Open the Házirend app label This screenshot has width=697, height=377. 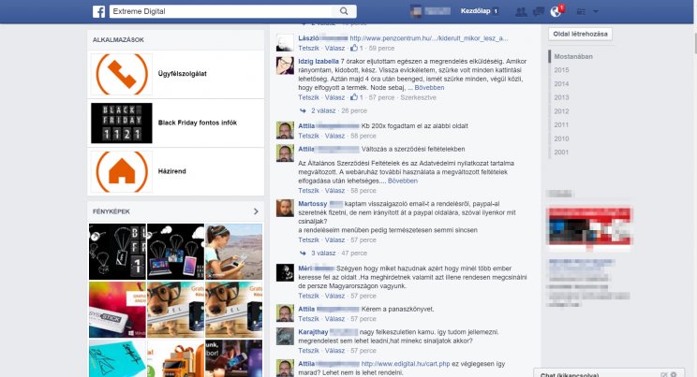coord(172,171)
